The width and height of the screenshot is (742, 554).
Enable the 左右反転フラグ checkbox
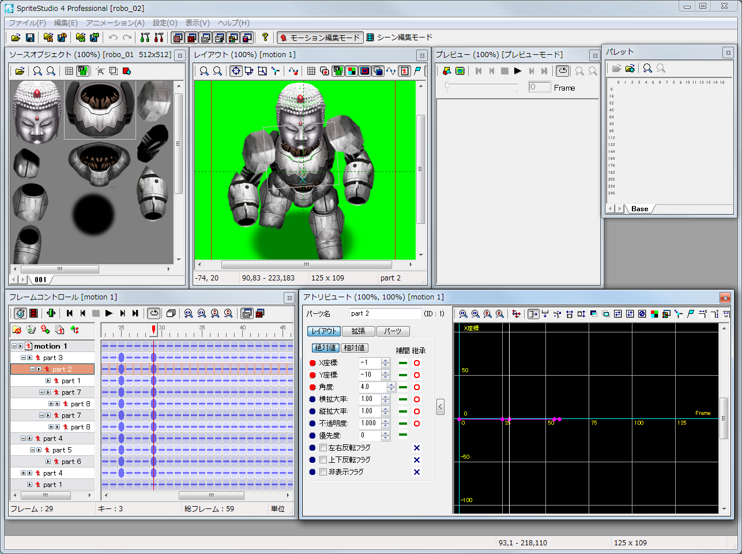[323, 448]
